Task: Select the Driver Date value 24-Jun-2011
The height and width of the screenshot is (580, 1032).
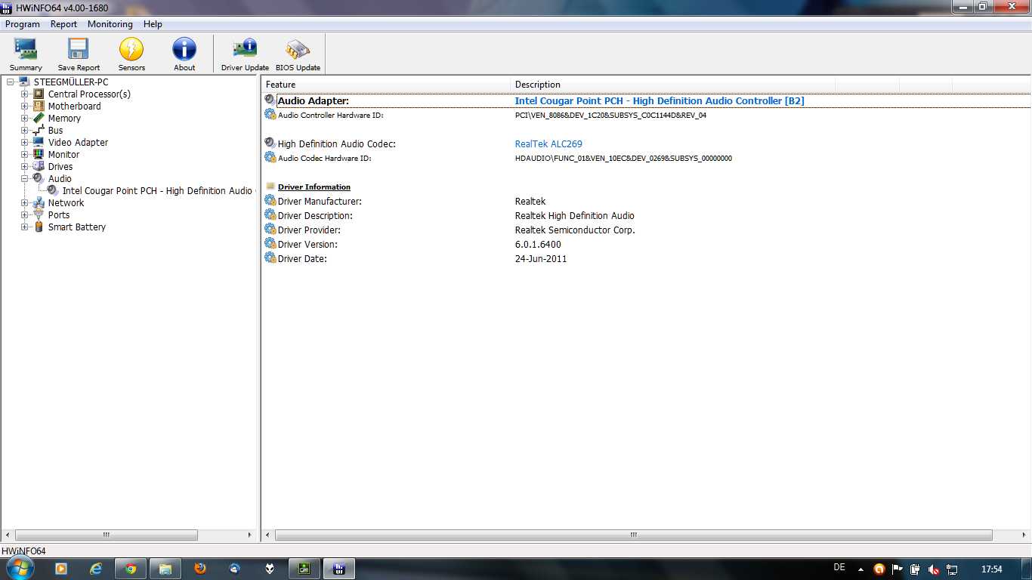Action: click(541, 258)
